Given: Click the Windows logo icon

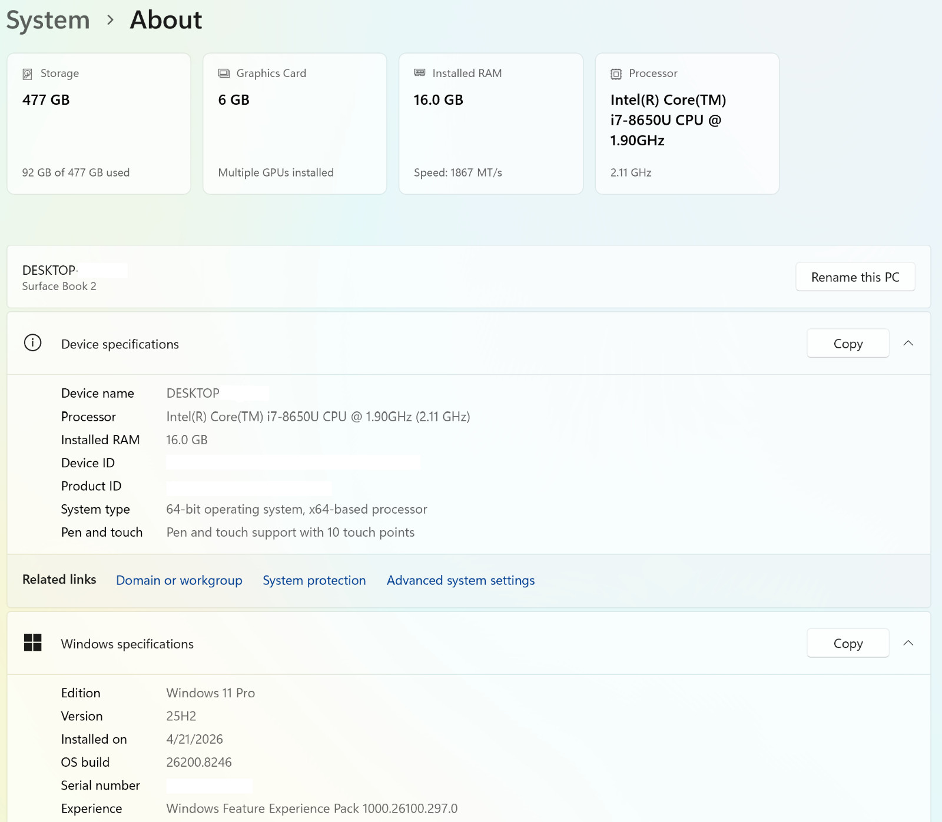Looking at the screenshot, I should pos(32,643).
